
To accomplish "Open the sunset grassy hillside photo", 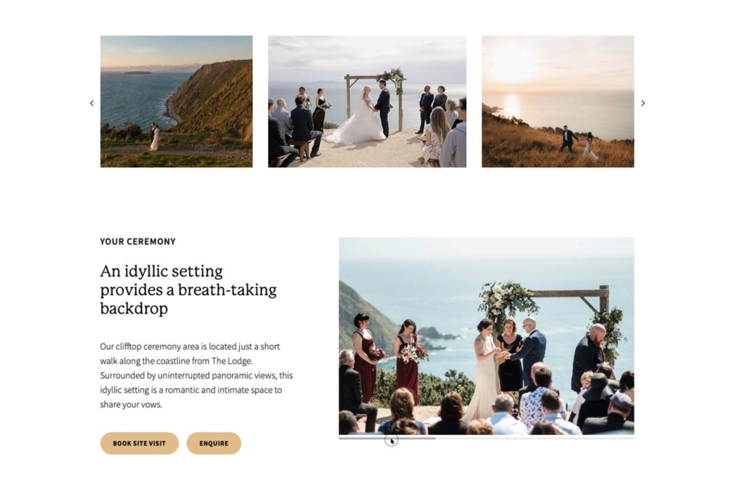I will tap(558, 101).
